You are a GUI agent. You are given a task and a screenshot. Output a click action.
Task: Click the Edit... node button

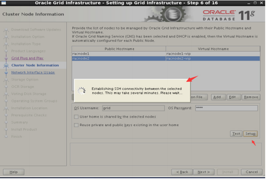click(x=234, y=97)
